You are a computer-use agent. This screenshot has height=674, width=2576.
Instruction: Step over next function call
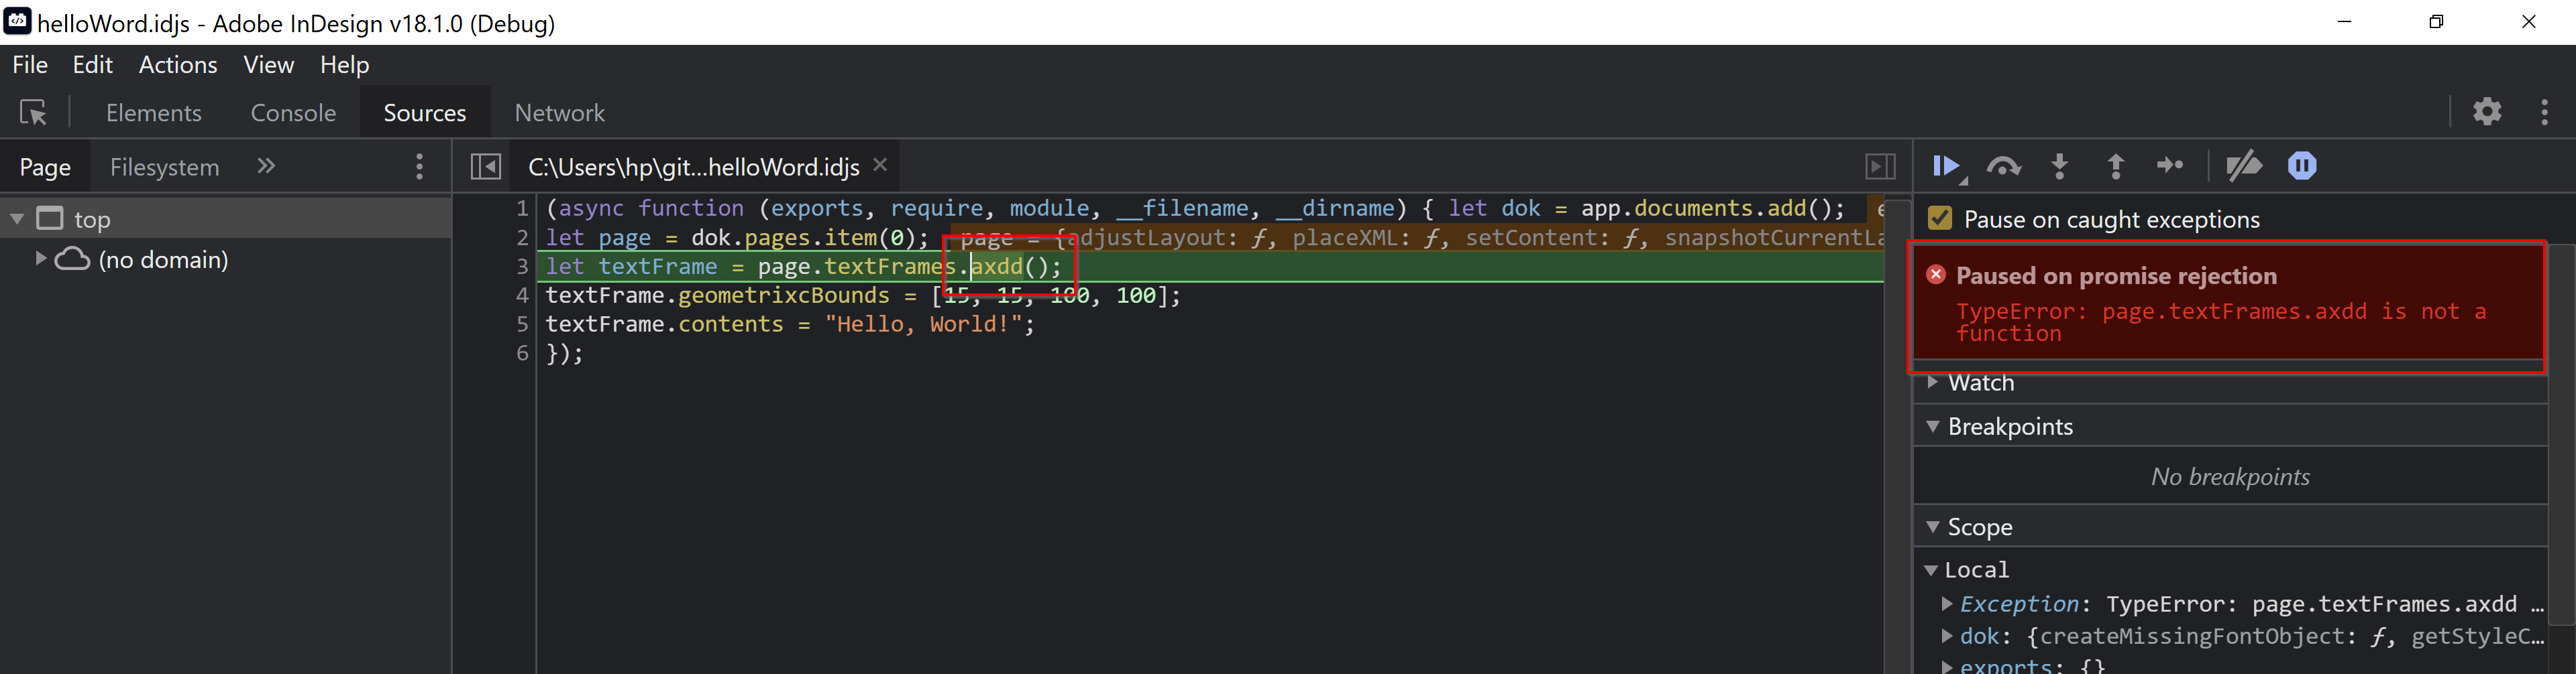click(2003, 165)
